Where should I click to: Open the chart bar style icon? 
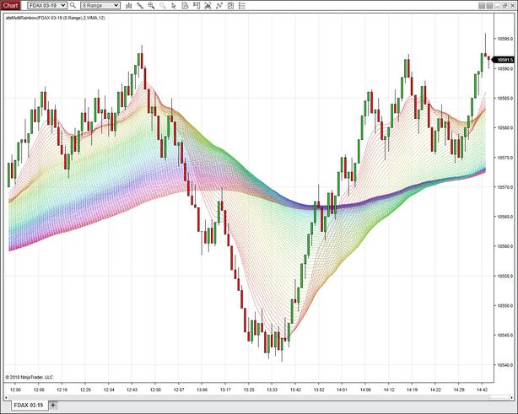[x=128, y=5]
